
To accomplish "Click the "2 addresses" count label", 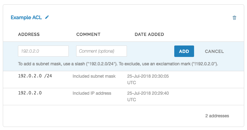I will (217, 116).
